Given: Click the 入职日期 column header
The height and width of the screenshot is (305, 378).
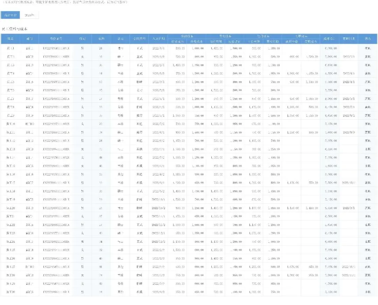Looking at the screenshot, I should (x=159, y=38).
